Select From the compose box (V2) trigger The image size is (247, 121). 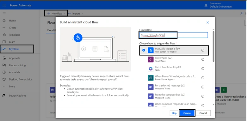(x=174, y=96)
